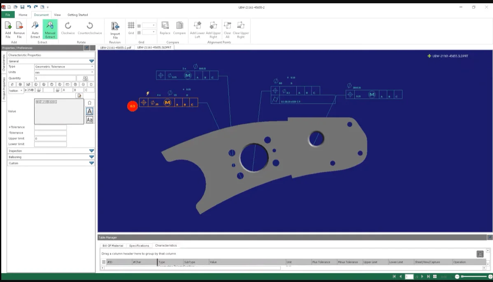Click the Remove File button
Viewport: 493px width, 282px height.
click(x=19, y=30)
